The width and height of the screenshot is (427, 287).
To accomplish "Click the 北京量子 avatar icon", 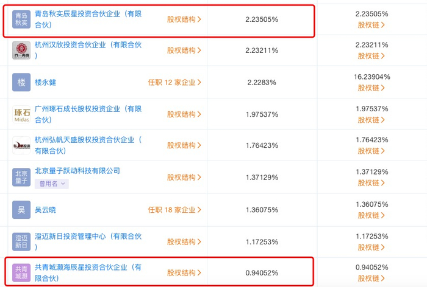I will 21,177.
